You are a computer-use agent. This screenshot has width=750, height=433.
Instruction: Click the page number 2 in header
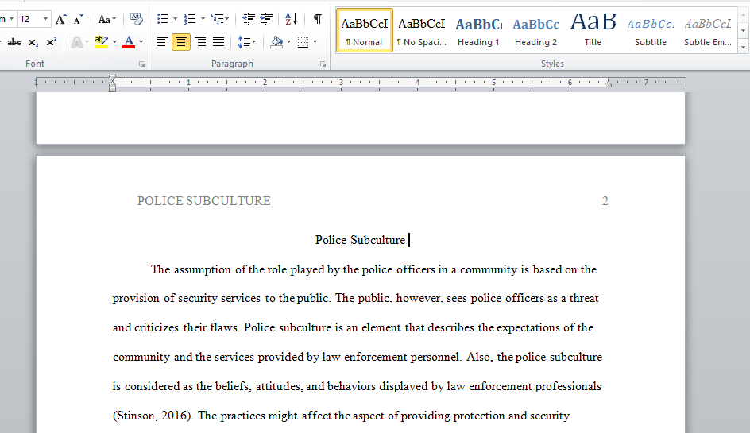click(605, 201)
